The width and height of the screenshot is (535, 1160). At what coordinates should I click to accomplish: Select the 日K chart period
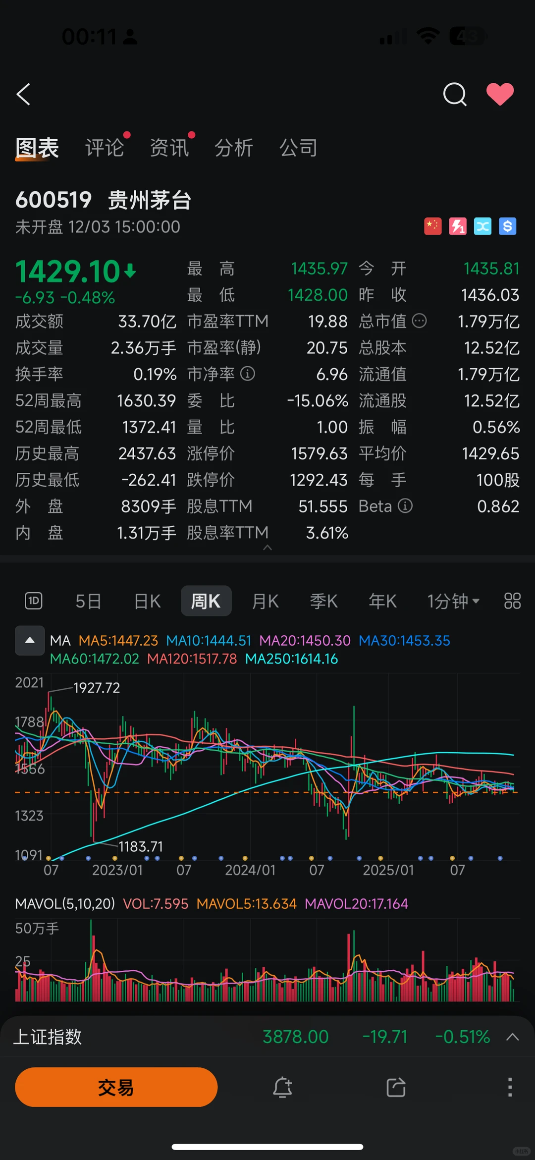[147, 601]
